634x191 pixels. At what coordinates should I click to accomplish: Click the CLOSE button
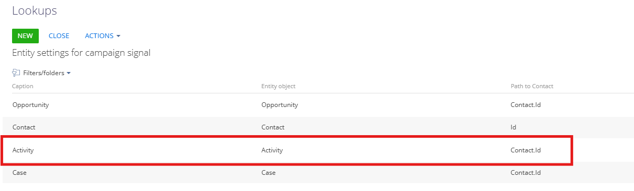tap(59, 36)
